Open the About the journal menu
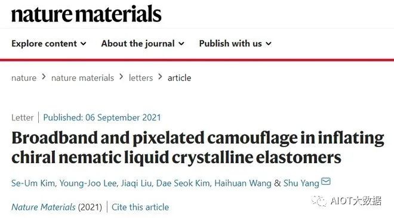 pyautogui.click(x=143, y=43)
